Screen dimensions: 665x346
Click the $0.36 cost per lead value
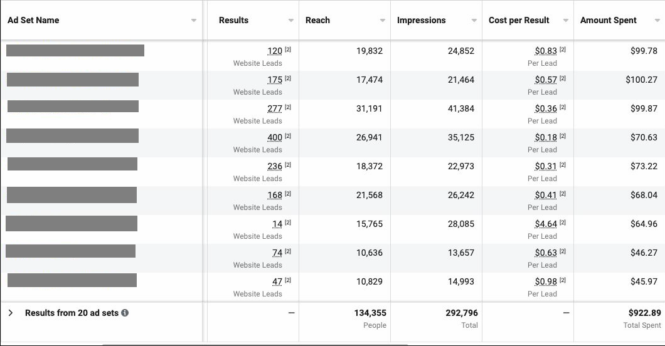point(546,108)
